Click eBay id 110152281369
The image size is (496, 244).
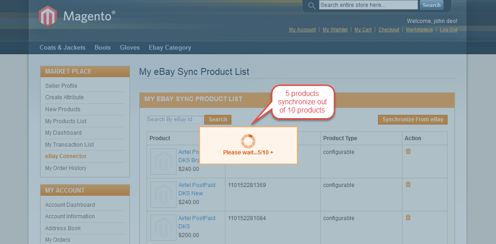(247, 185)
